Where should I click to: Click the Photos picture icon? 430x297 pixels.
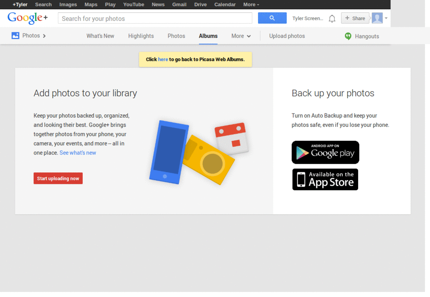[16, 36]
